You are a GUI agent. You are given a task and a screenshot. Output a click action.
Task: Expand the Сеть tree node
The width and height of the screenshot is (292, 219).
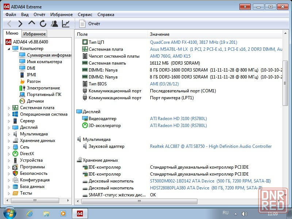[9, 147]
